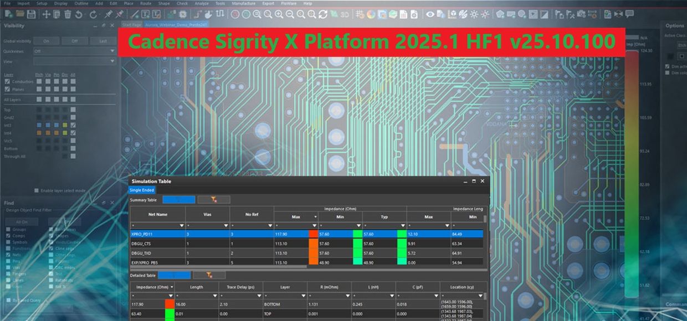Click the Zoom In magnifier icon

tap(279, 14)
